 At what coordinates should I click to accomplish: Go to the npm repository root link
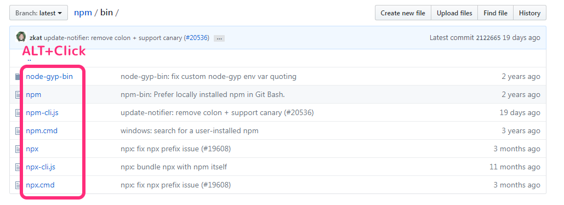83,13
